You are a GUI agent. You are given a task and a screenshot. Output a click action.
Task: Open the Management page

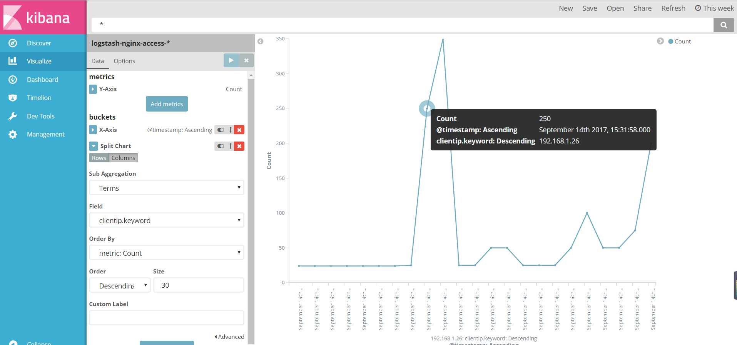coord(46,134)
